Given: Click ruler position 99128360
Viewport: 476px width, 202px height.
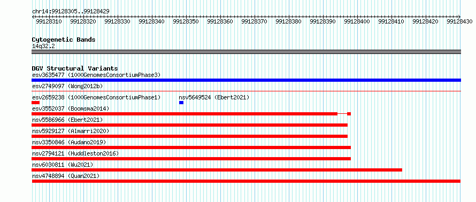Looking at the screenshot, I should 220,21.
